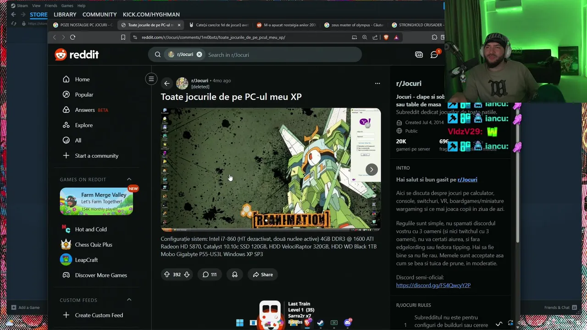Open the browser extensions puzzle icon
The width and height of the screenshot is (587, 330).
pos(434,37)
